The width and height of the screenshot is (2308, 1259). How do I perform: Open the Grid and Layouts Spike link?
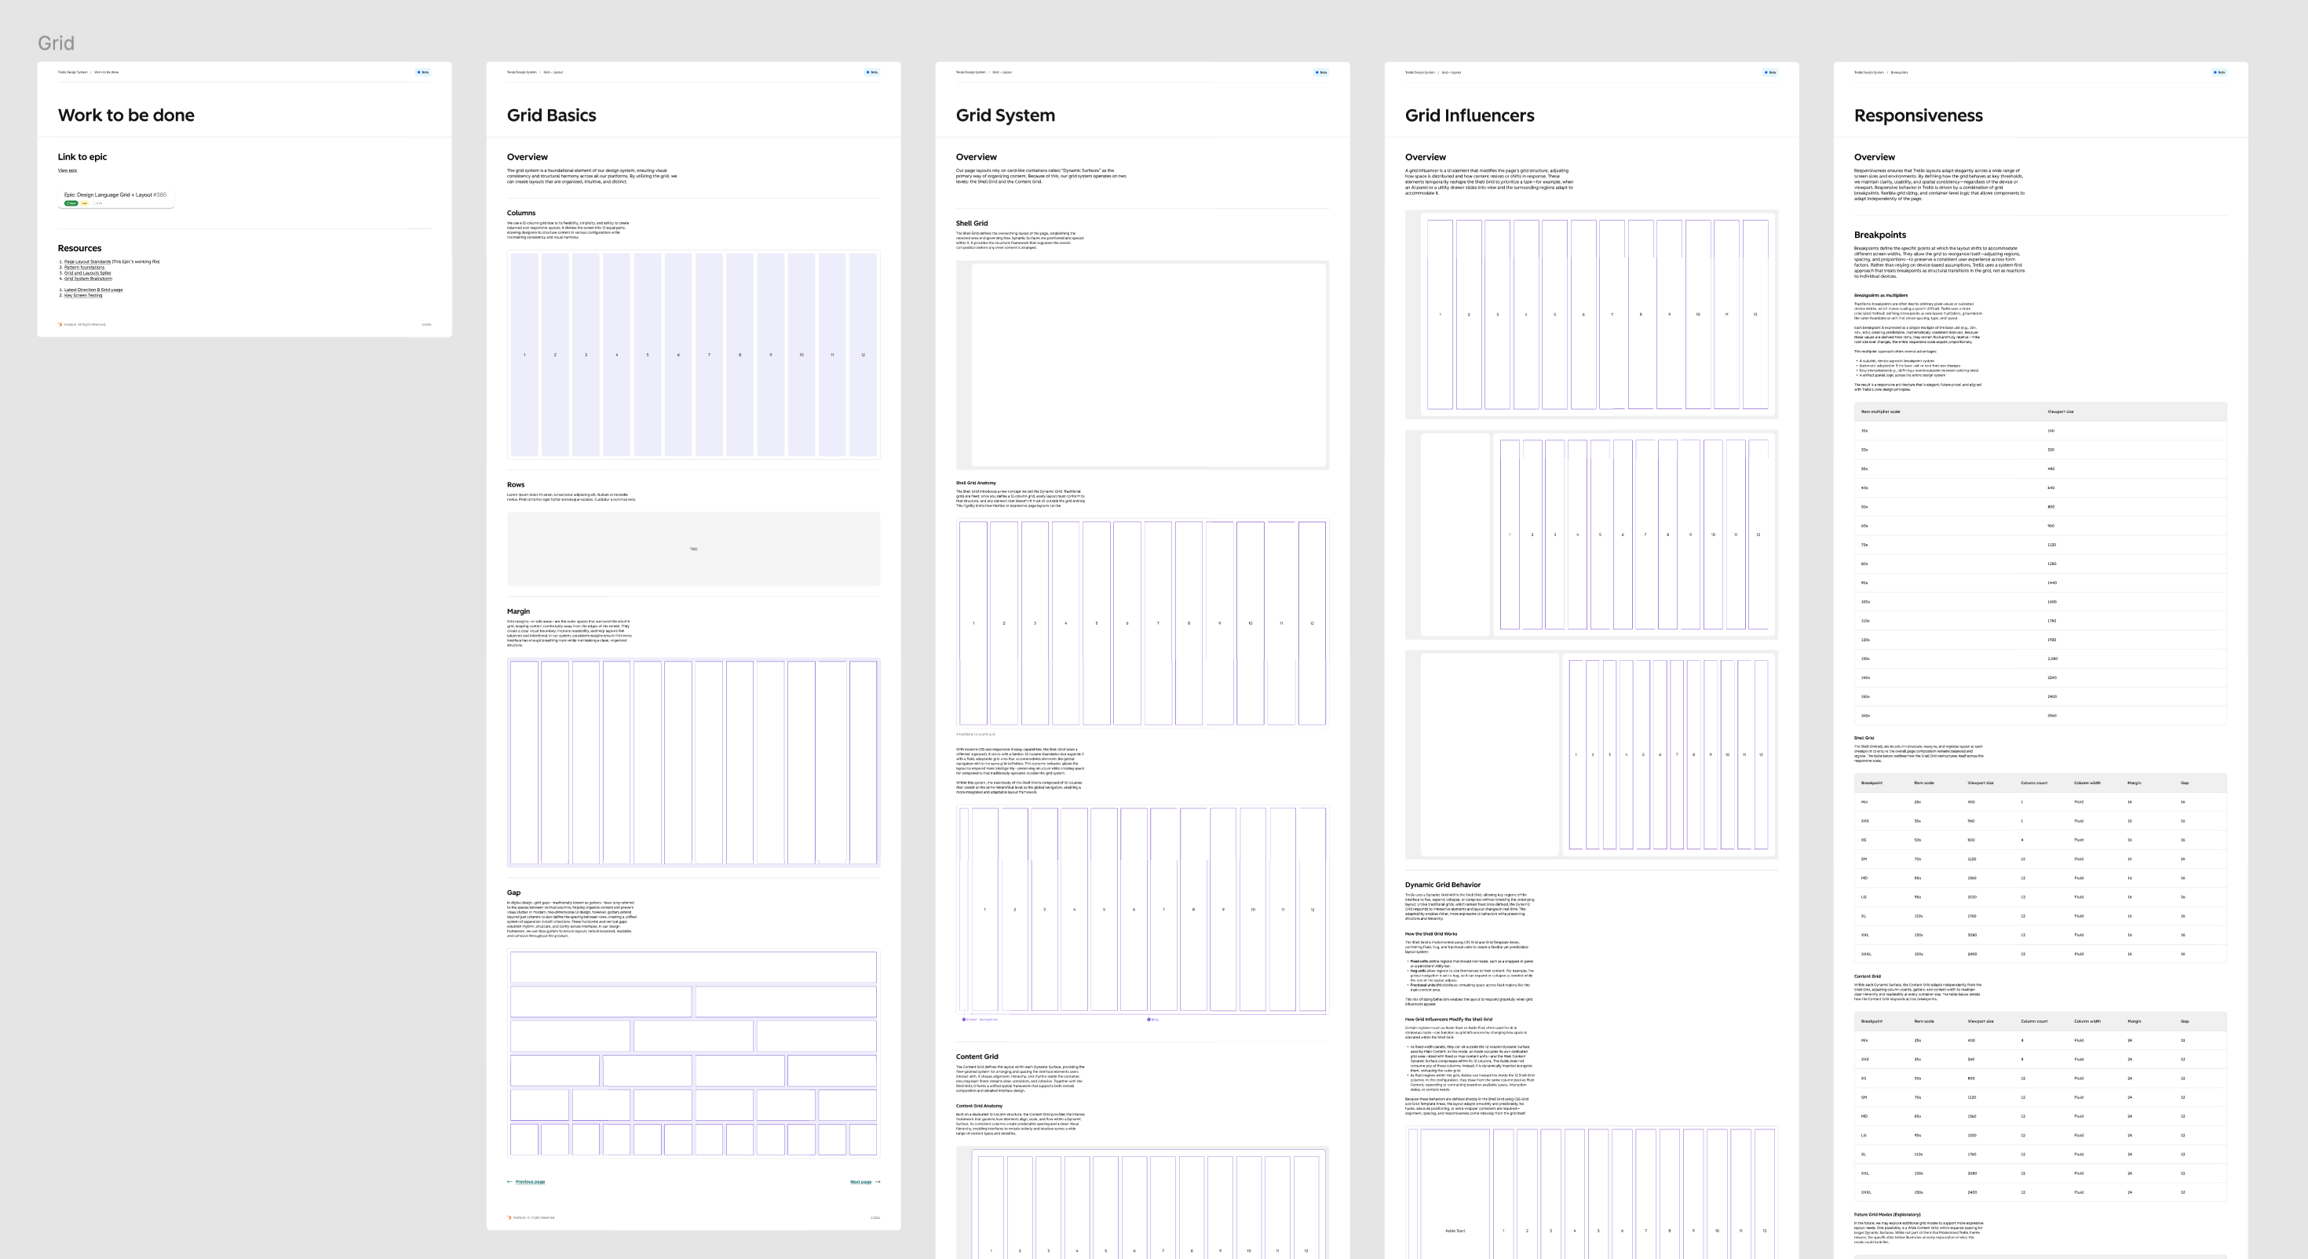click(x=88, y=273)
